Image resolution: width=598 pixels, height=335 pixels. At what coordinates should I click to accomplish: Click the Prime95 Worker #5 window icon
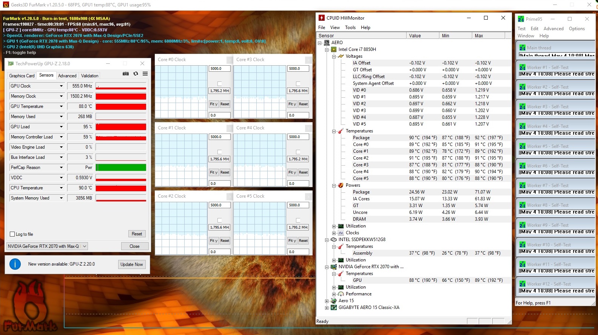click(522, 146)
